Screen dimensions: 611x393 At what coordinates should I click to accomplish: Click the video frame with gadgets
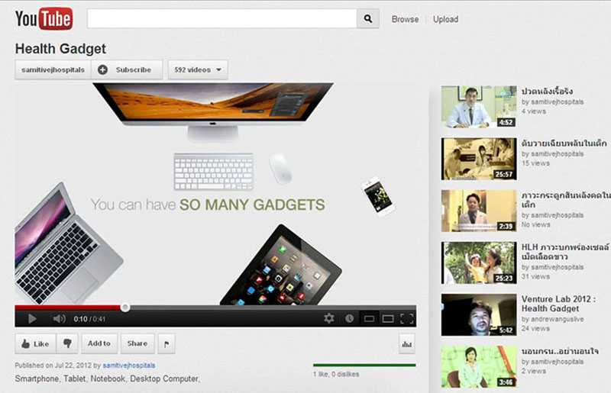tap(215, 194)
